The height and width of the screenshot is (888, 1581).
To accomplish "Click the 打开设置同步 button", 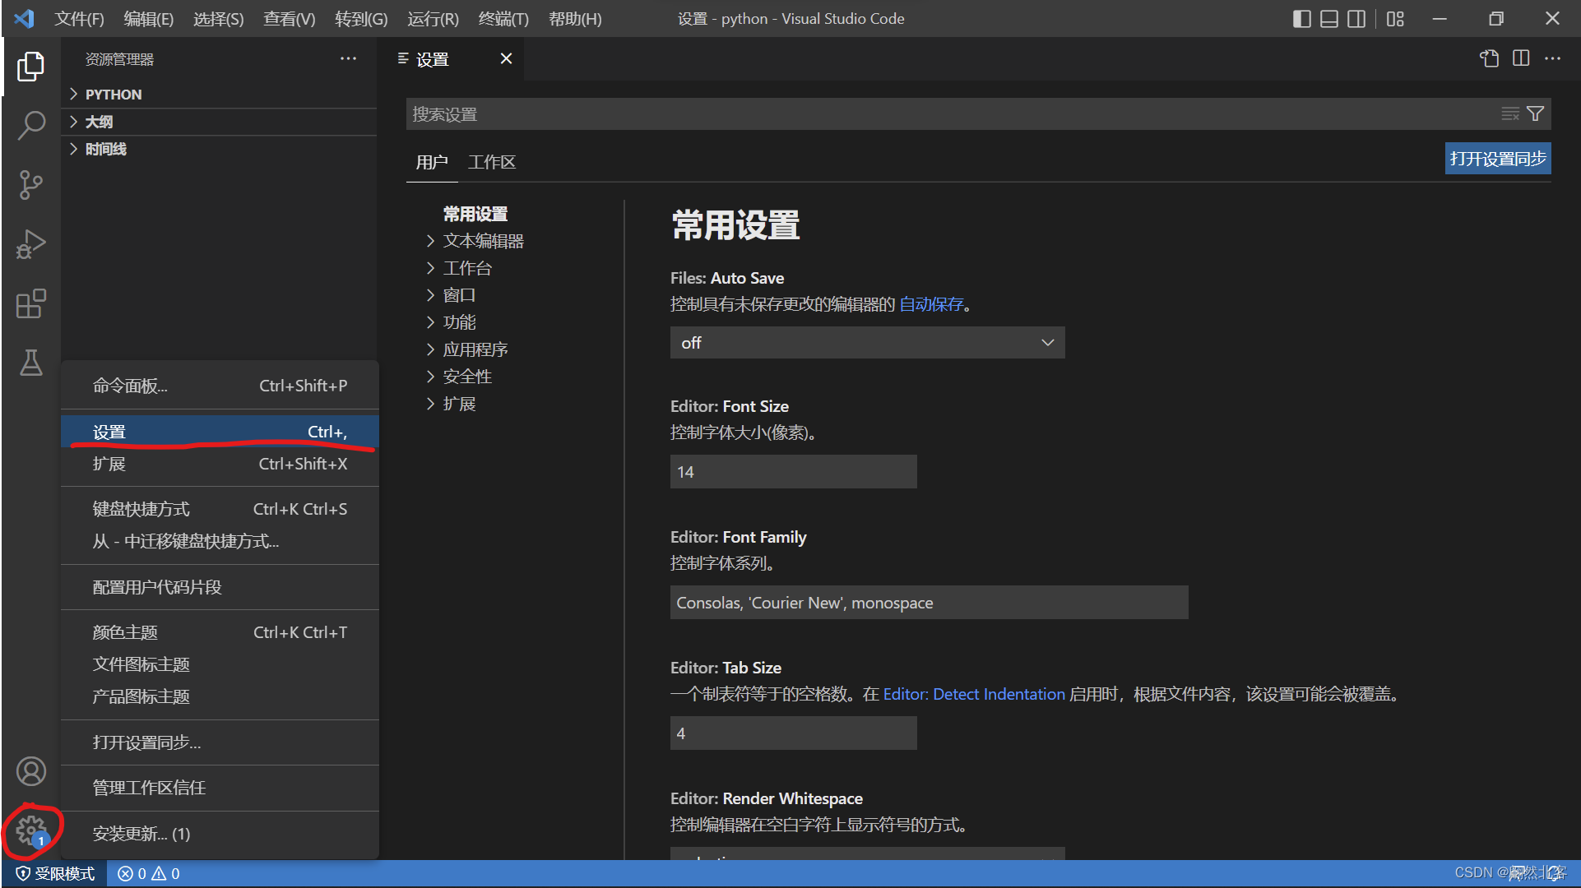I will [1497, 159].
